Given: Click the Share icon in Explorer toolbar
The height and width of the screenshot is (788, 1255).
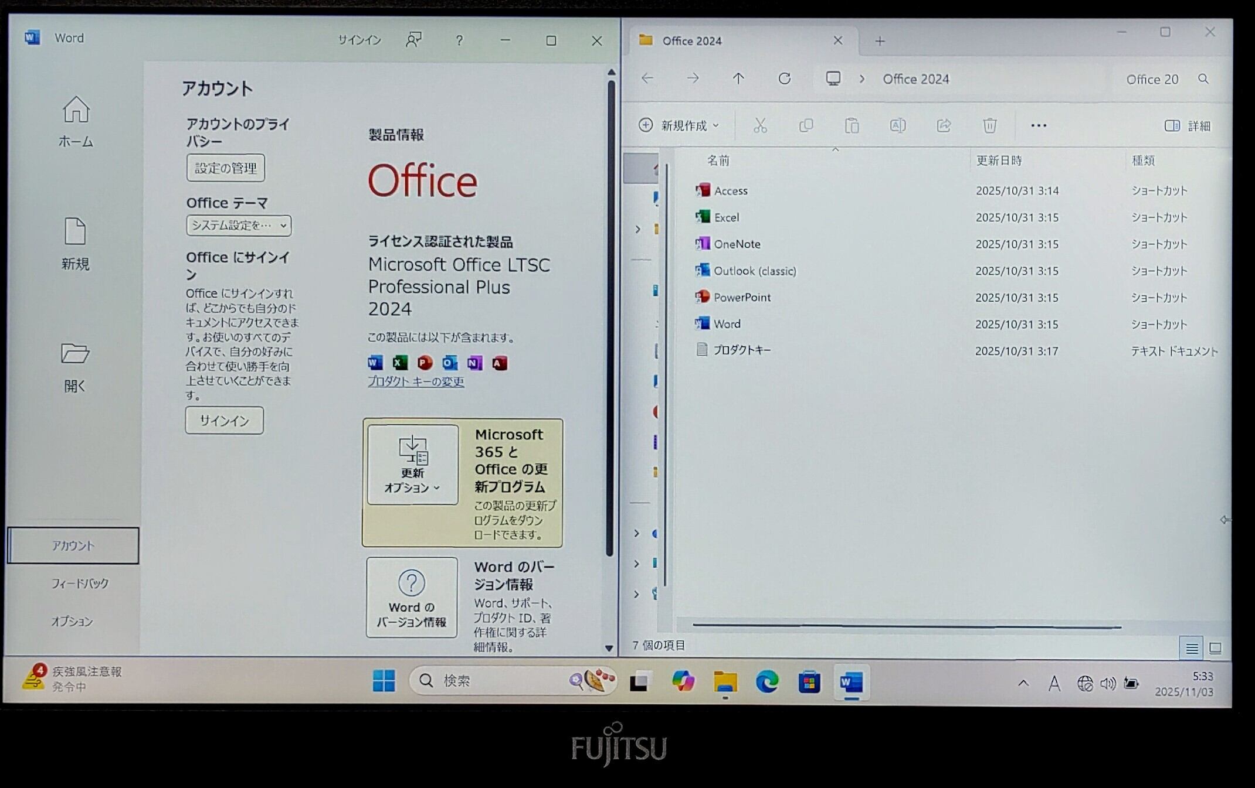Looking at the screenshot, I should coord(944,125).
